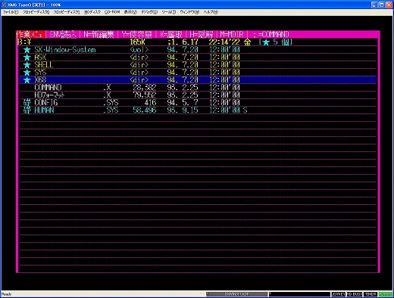Click the star marker next to SYS
The width and height of the screenshot is (394, 298).
tap(27, 73)
